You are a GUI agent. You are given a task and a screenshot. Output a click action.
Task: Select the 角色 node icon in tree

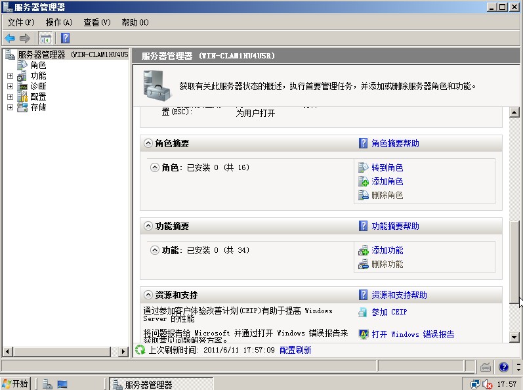(x=23, y=65)
